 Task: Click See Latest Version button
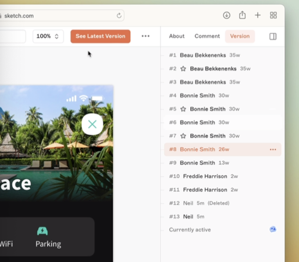[x=100, y=36]
